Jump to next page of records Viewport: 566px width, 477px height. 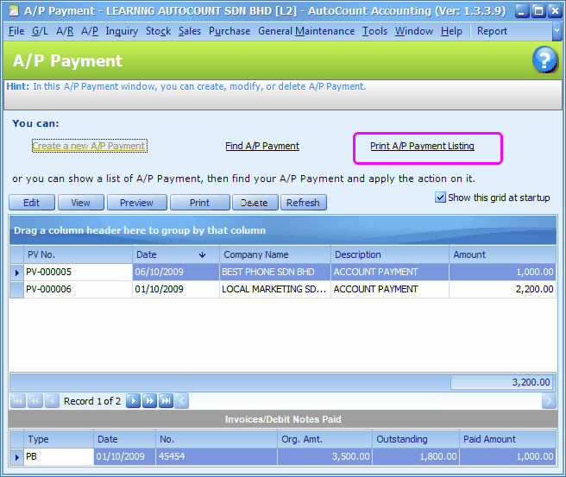[x=150, y=401]
